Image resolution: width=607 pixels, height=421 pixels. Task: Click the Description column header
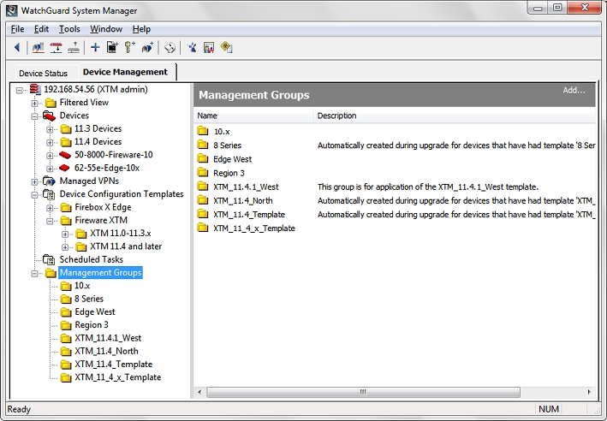point(336,116)
